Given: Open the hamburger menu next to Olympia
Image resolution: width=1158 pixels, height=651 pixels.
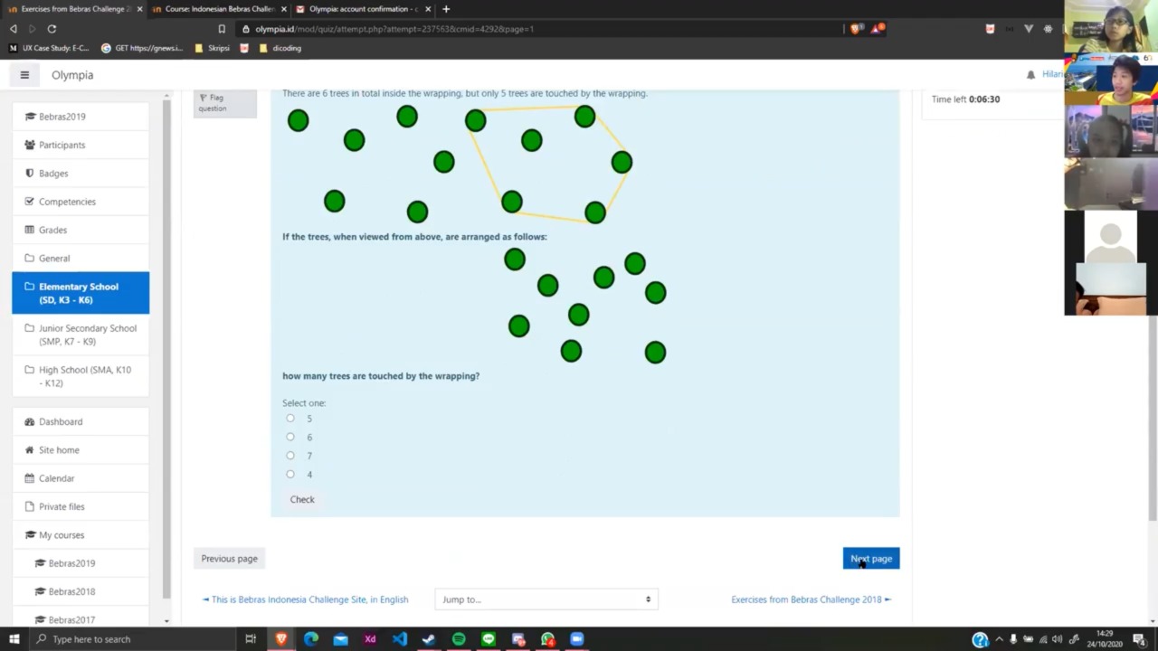Looking at the screenshot, I should pyautogui.click(x=24, y=75).
